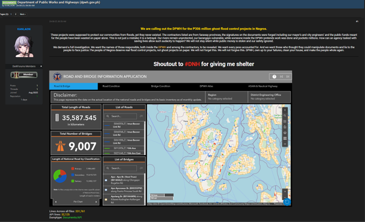The width and height of the screenshot is (365, 222).
Task: Go to thread page 1
Action: click(x=11, y=14)
